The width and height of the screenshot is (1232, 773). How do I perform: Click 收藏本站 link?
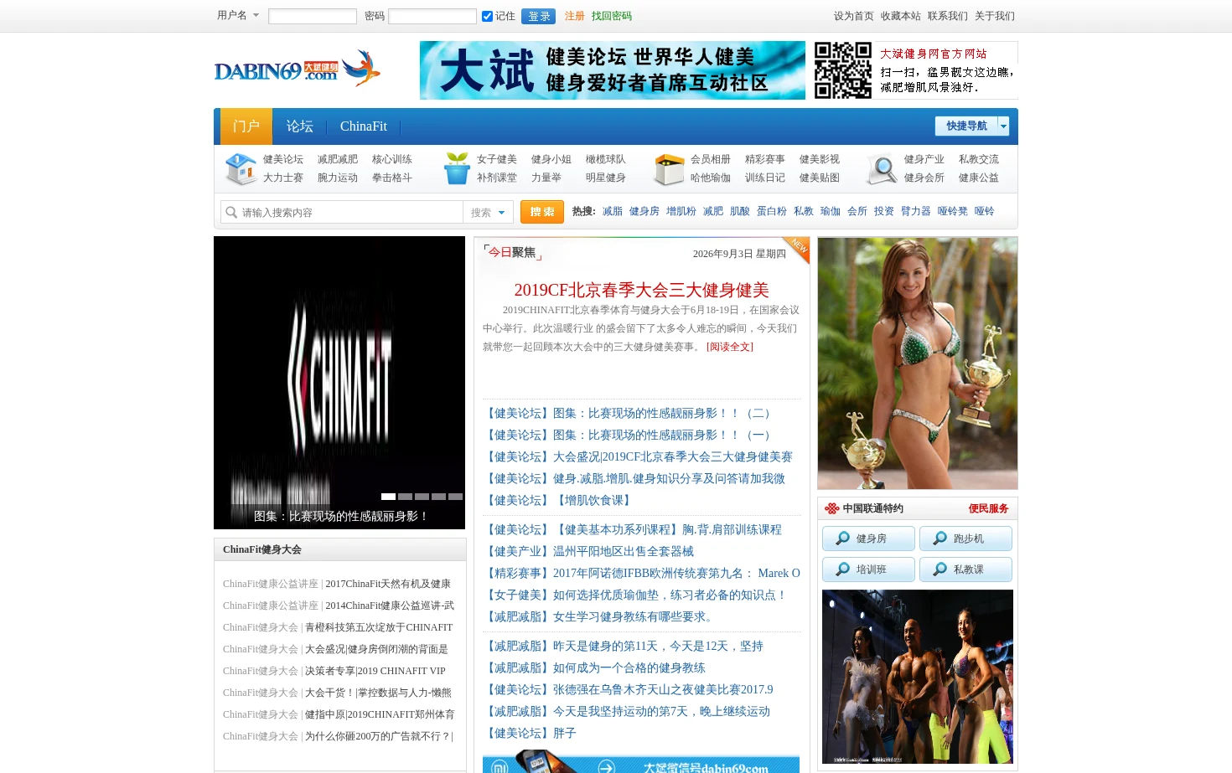pos(900,16)
